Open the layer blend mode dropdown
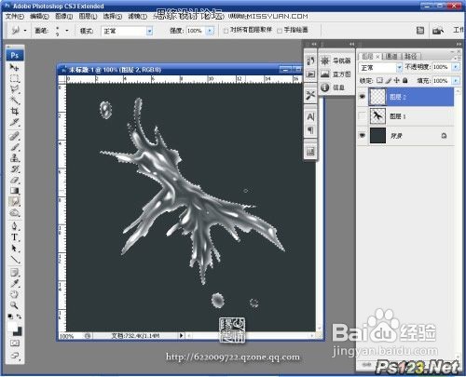Image resolution: width=466 pixels, height=377 pixels. tap(380, 67)
